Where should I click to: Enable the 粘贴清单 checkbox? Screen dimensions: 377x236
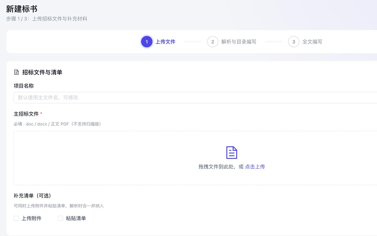click(x=61, y=218)
